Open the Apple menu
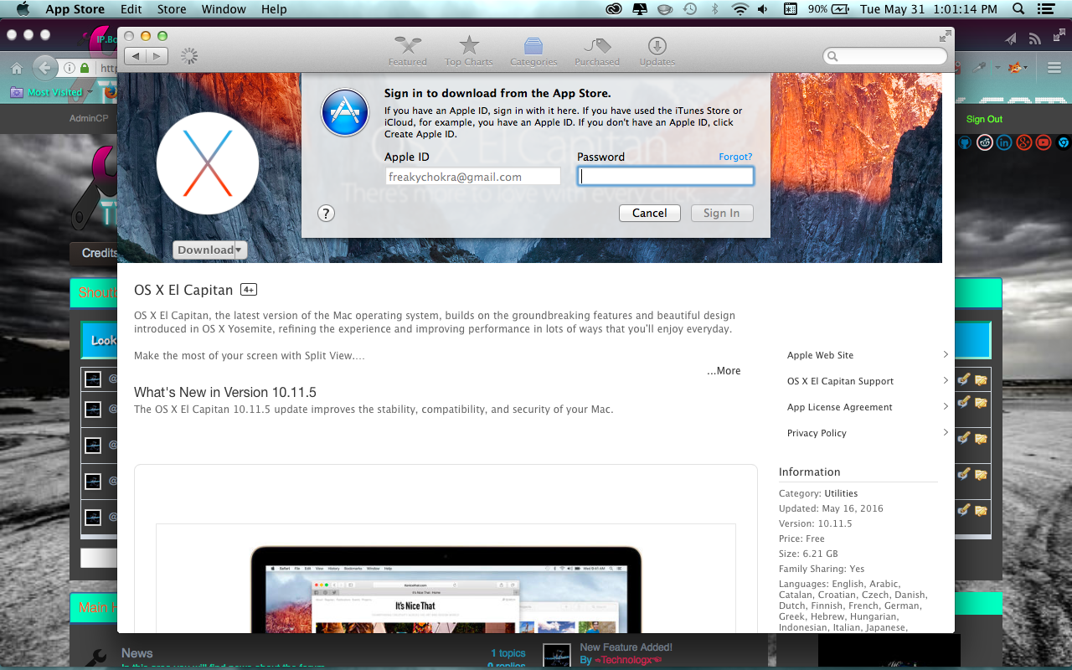The height and width of the screenshot is (670, 1072). (x=23, y=9)
